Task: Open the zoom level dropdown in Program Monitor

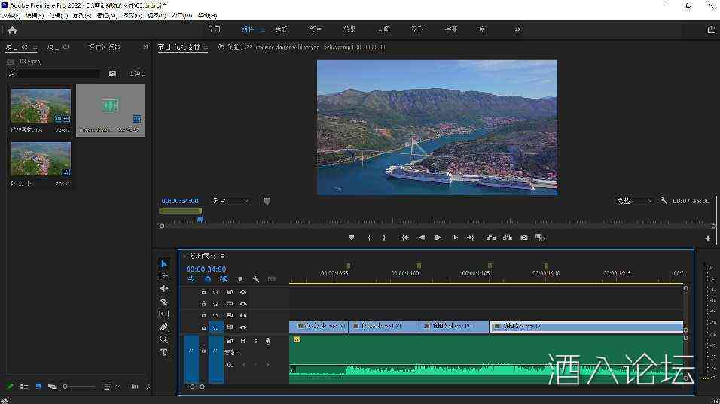Action: (x=230, y=201)
